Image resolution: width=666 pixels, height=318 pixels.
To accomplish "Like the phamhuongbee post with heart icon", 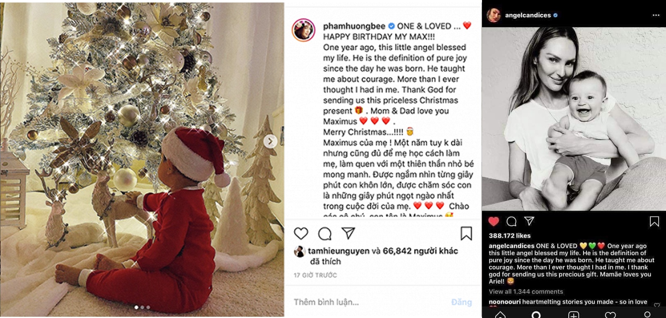I will (x=301, y=234).
